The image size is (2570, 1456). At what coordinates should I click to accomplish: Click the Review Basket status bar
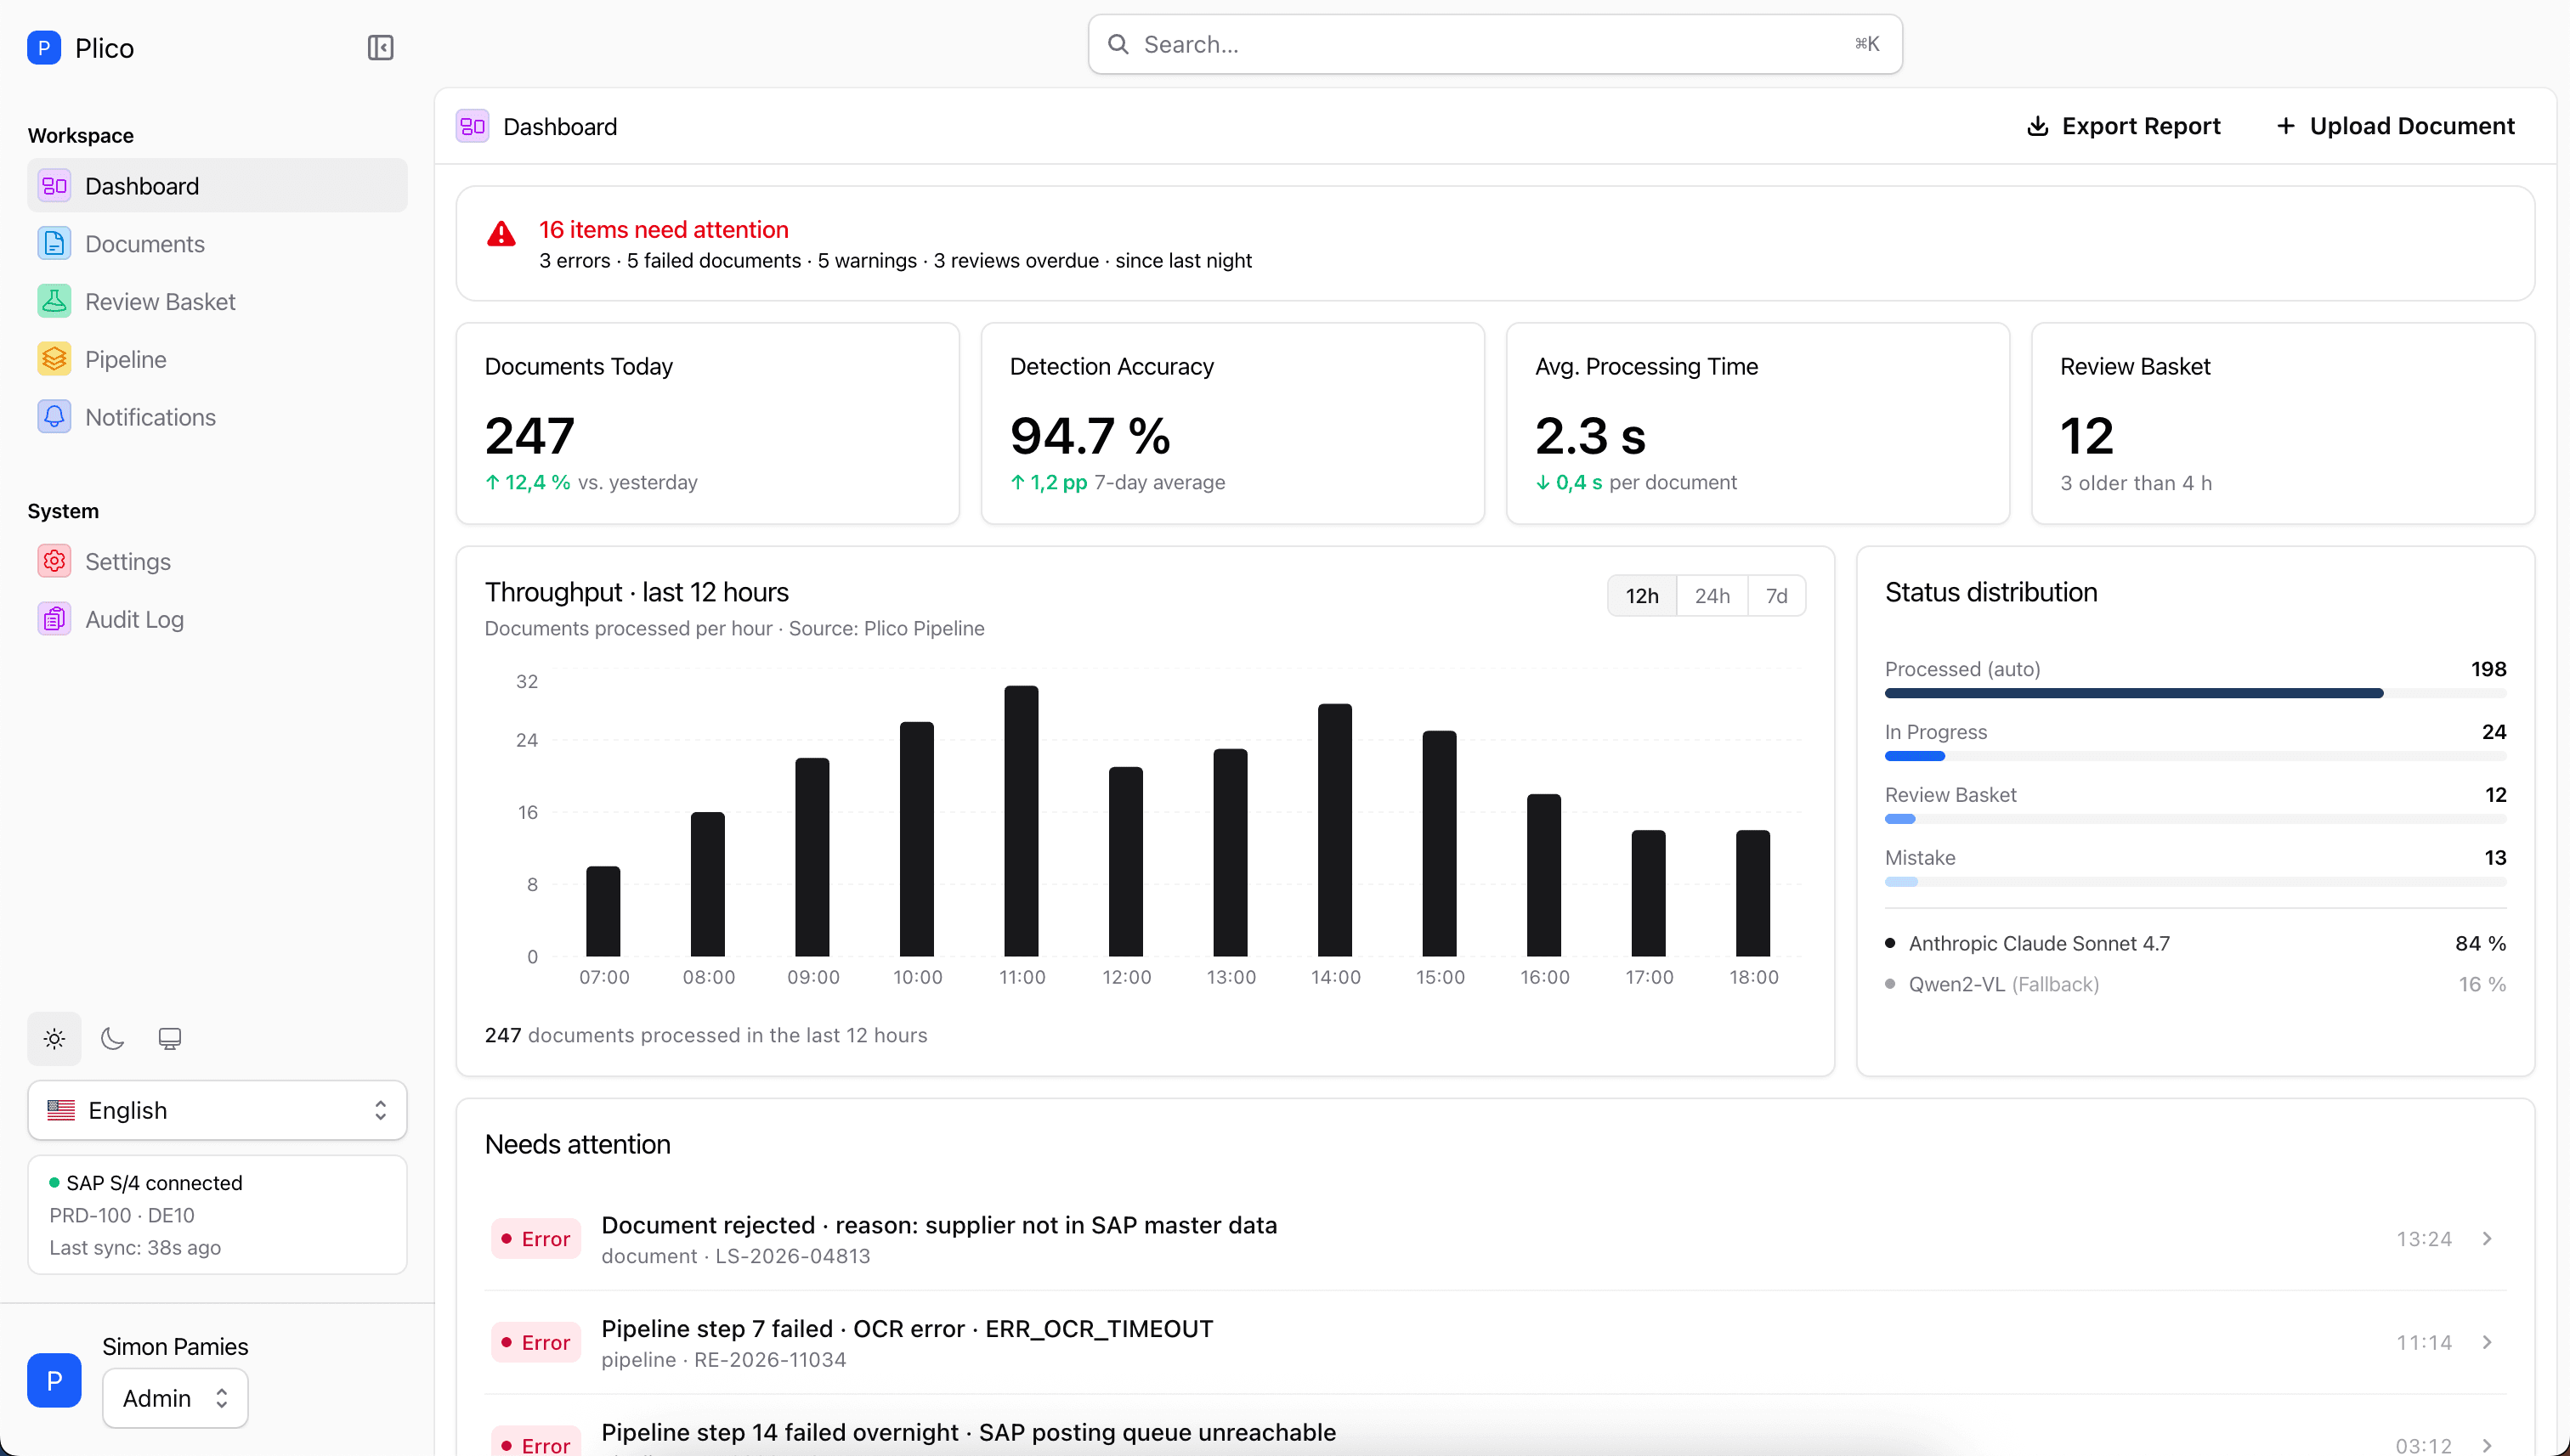(2195, 819)
